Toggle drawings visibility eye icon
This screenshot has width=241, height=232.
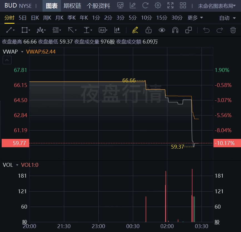tap(162, 30)
